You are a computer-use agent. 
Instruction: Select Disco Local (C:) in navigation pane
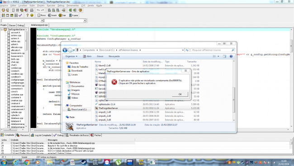77,109
